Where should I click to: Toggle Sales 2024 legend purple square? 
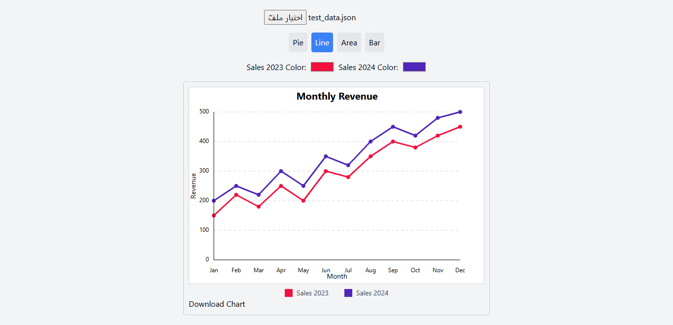(348, 293)
